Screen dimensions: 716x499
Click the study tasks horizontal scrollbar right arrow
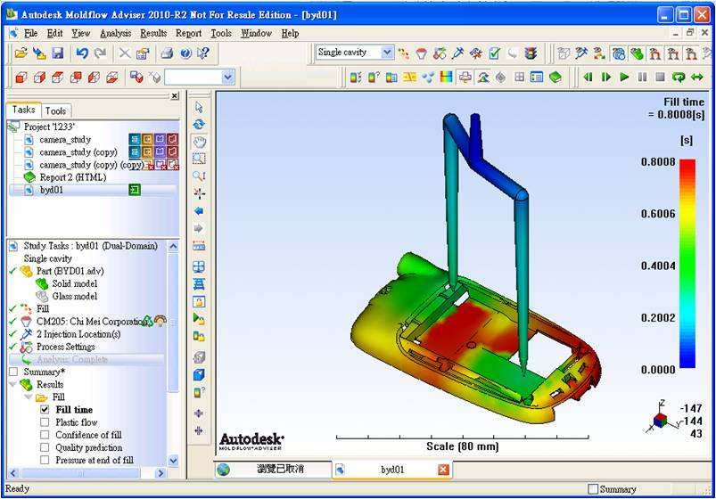[160, 473]
